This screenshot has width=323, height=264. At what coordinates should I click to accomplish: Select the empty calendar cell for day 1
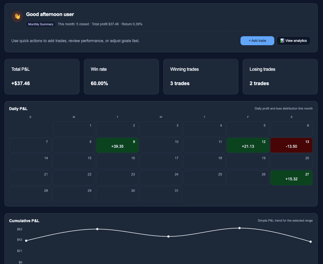click(74, 129)
